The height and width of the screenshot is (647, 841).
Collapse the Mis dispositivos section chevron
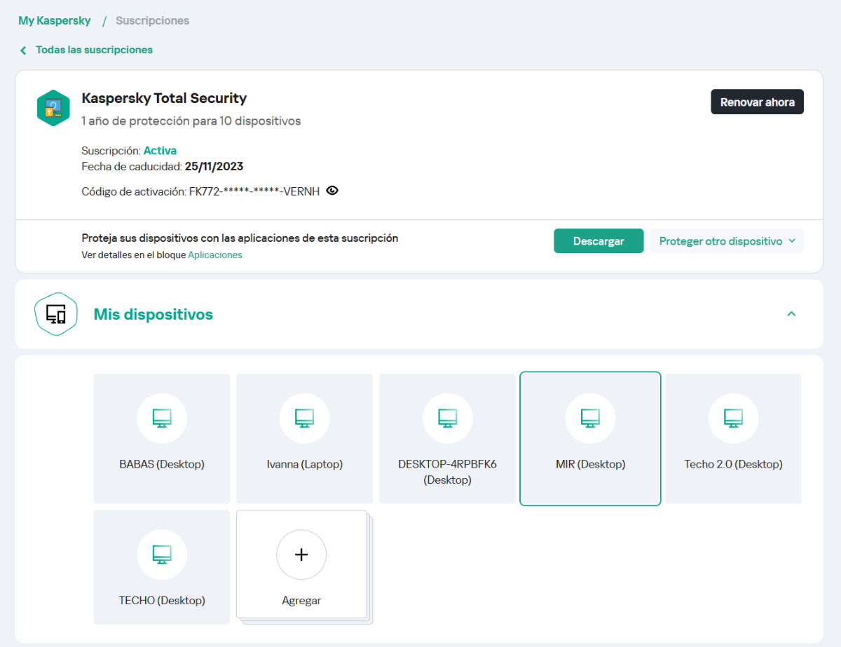(x=791, y=314)
